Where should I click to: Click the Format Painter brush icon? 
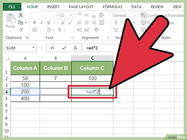point(21,30)
